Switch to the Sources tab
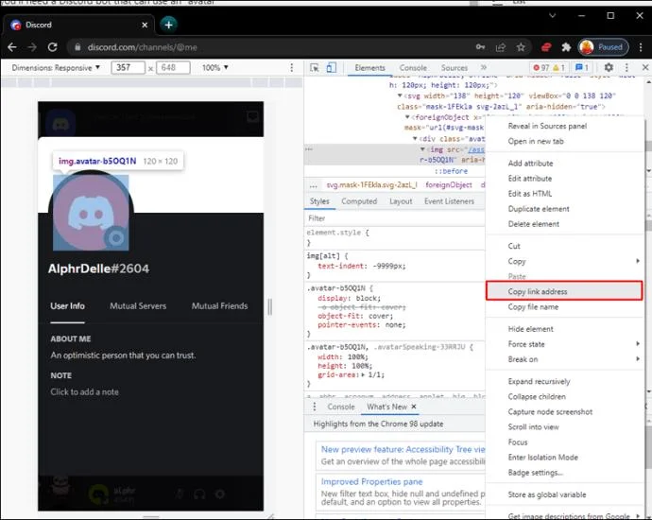652x520 pixels. (x=455, y=67)
